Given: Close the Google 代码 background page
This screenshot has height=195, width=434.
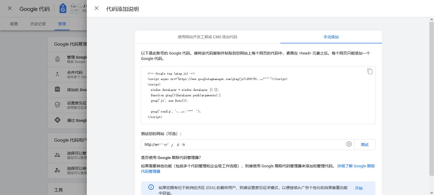Looking at the screenshot, I should [10, 8].
